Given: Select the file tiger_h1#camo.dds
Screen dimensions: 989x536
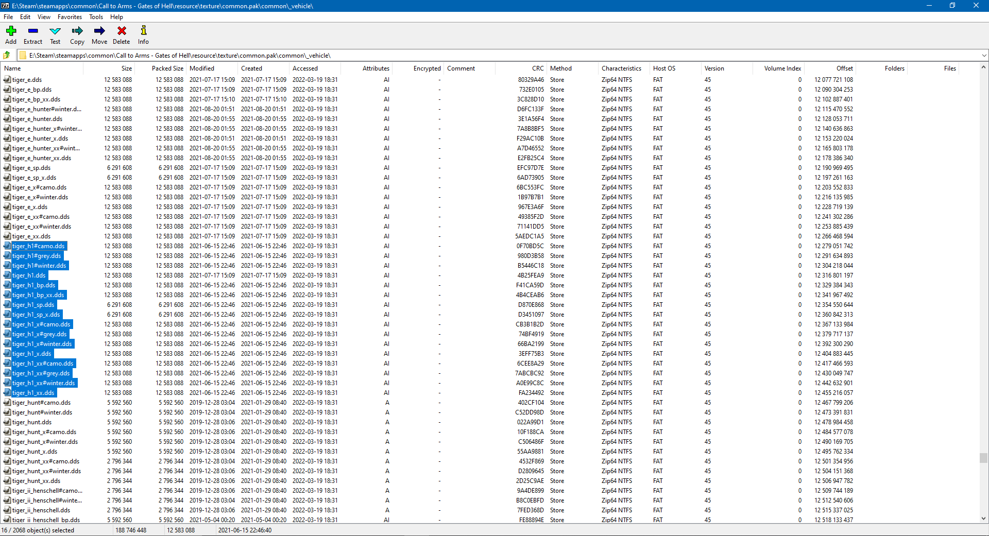Looking at the screenshot, I should pyautogui.click(x=39, y=246).
